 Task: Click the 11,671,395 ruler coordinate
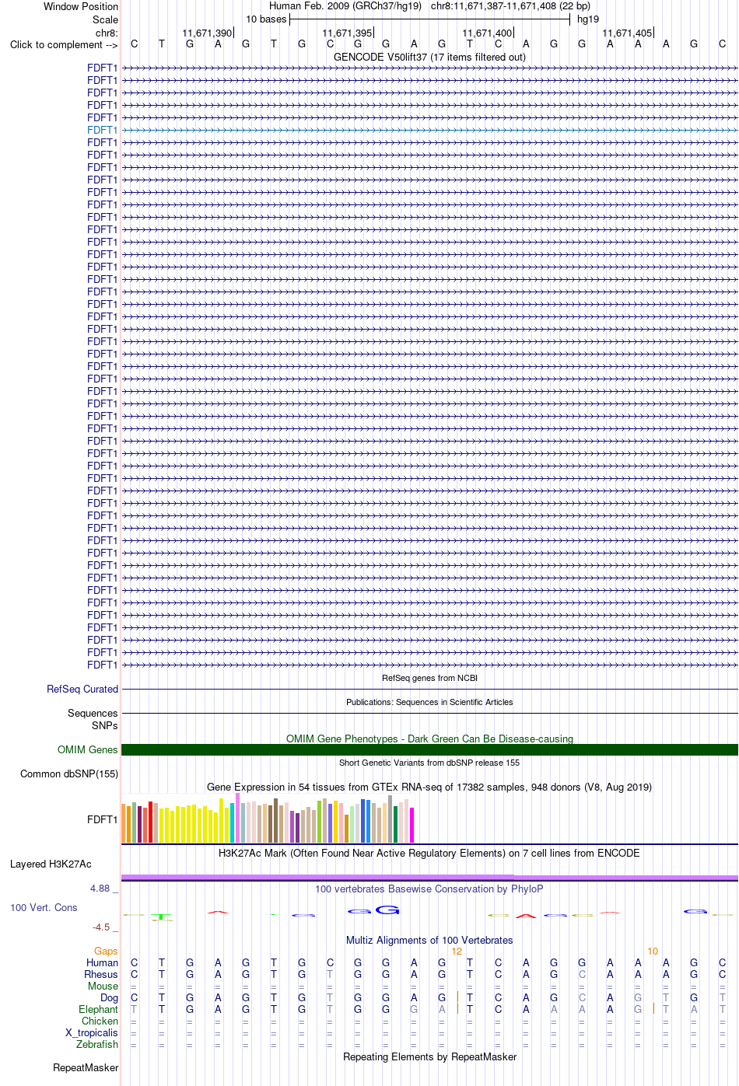[x=347, y=33]
